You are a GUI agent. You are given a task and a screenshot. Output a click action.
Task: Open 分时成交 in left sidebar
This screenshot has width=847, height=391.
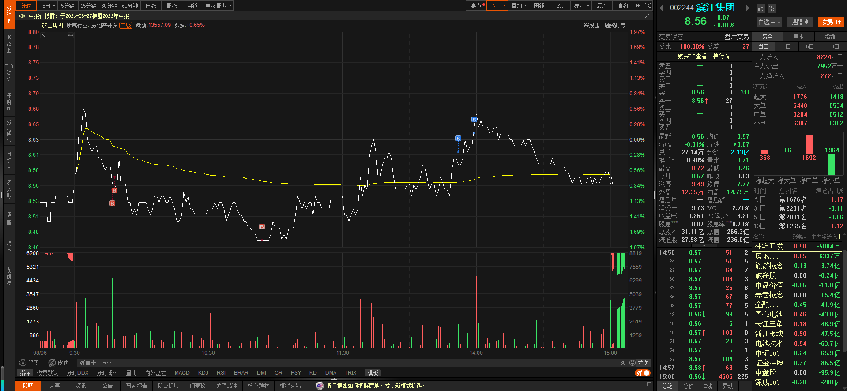tap(9, 131)
